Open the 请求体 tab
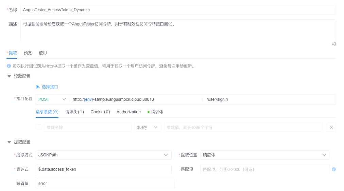The image size is (344, 191). [155, 112]
